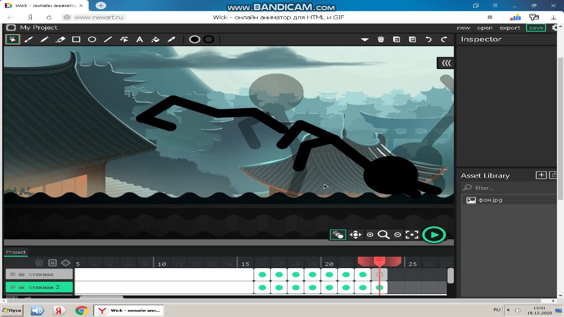
Task: Select the Ellipse tool
Action: 92,39
